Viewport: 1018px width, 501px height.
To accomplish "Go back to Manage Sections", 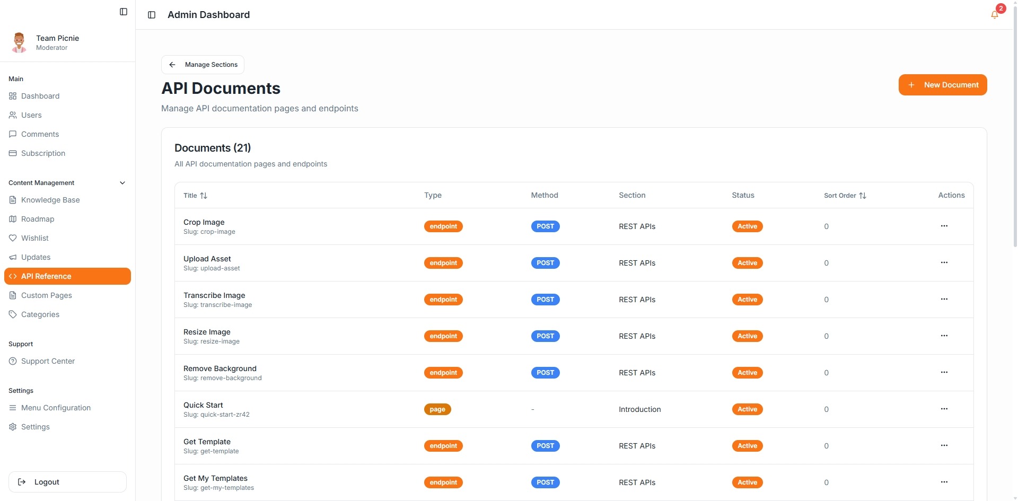I will tap(203, 65).
